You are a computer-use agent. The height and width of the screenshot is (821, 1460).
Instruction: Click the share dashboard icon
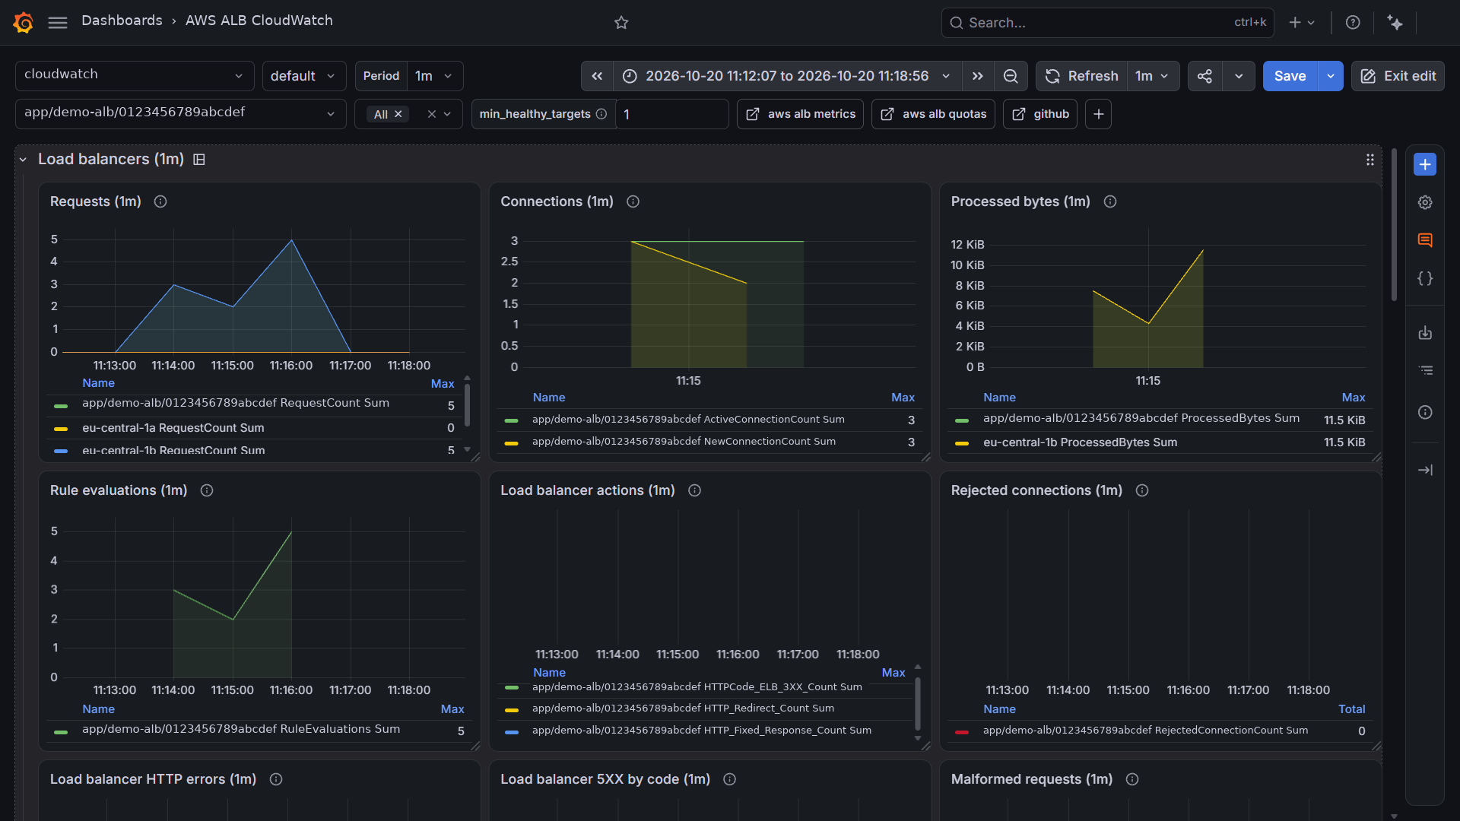coord(1204,76)
